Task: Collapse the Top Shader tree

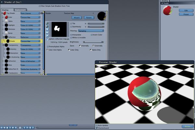Action: tap(2, 13)
